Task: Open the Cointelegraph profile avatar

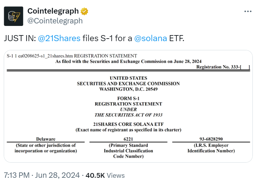Action: tap(14, 16)
